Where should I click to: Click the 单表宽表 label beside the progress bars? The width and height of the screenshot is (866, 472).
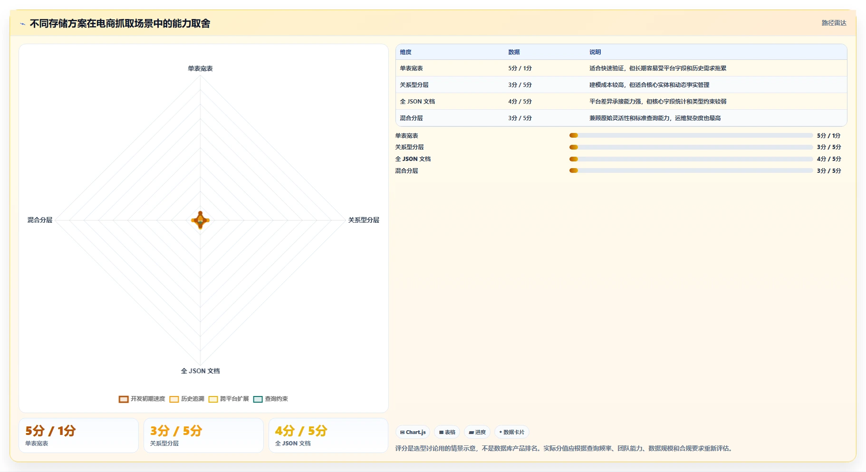pyautogui.click(x=406, y=136)
